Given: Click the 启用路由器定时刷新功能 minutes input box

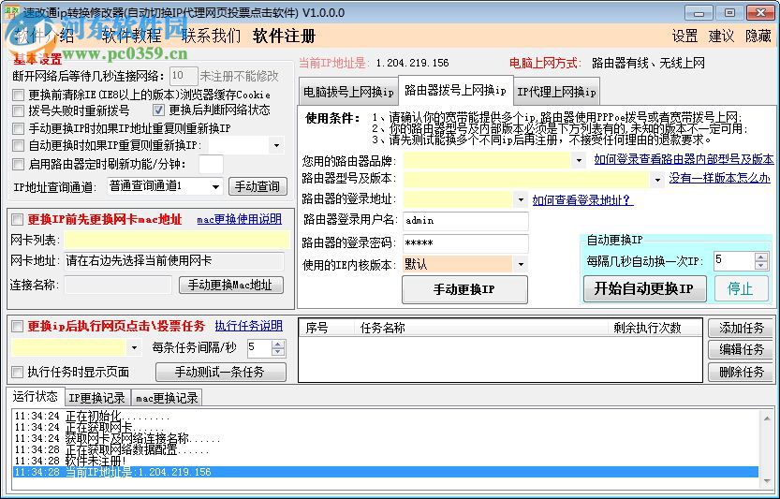Looking at the screenshot, I should [211, 164].
